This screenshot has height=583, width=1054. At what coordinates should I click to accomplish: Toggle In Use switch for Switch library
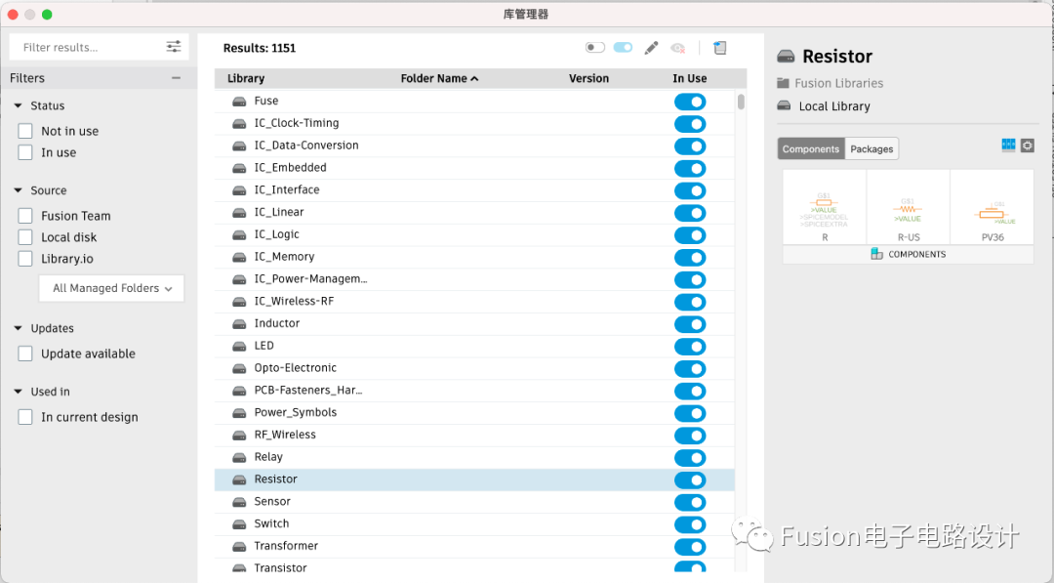click(x=690, y=524)
